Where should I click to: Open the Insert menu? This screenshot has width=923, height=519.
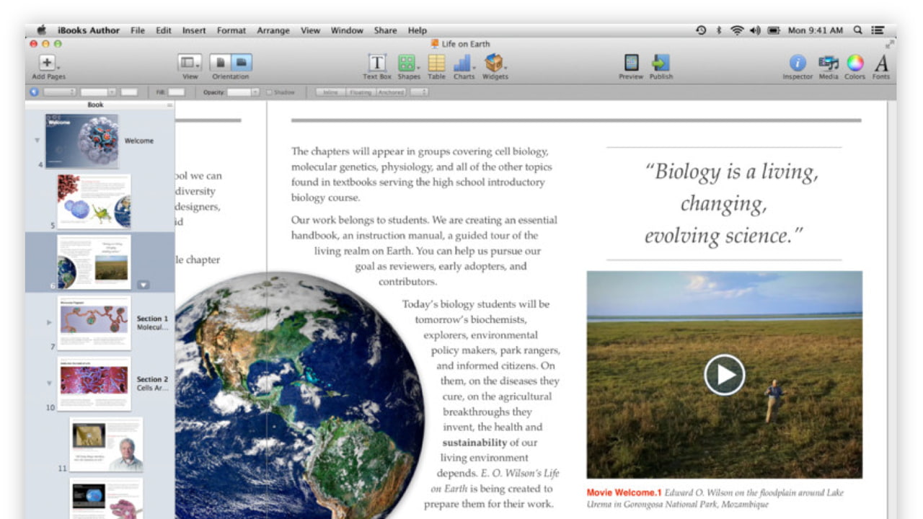194,30
